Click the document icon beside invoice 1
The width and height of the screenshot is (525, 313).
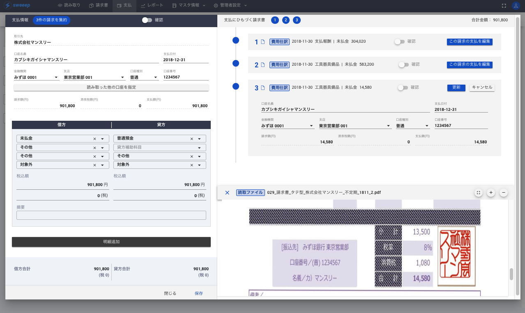click(x=263, y=42)
